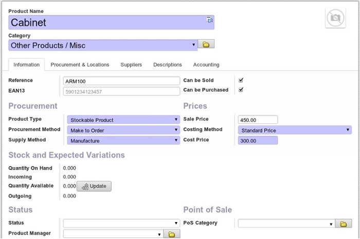Screen dimensions: 360x239
Task: Click the EAN13 barcode input field
Action: coord(121,91)
